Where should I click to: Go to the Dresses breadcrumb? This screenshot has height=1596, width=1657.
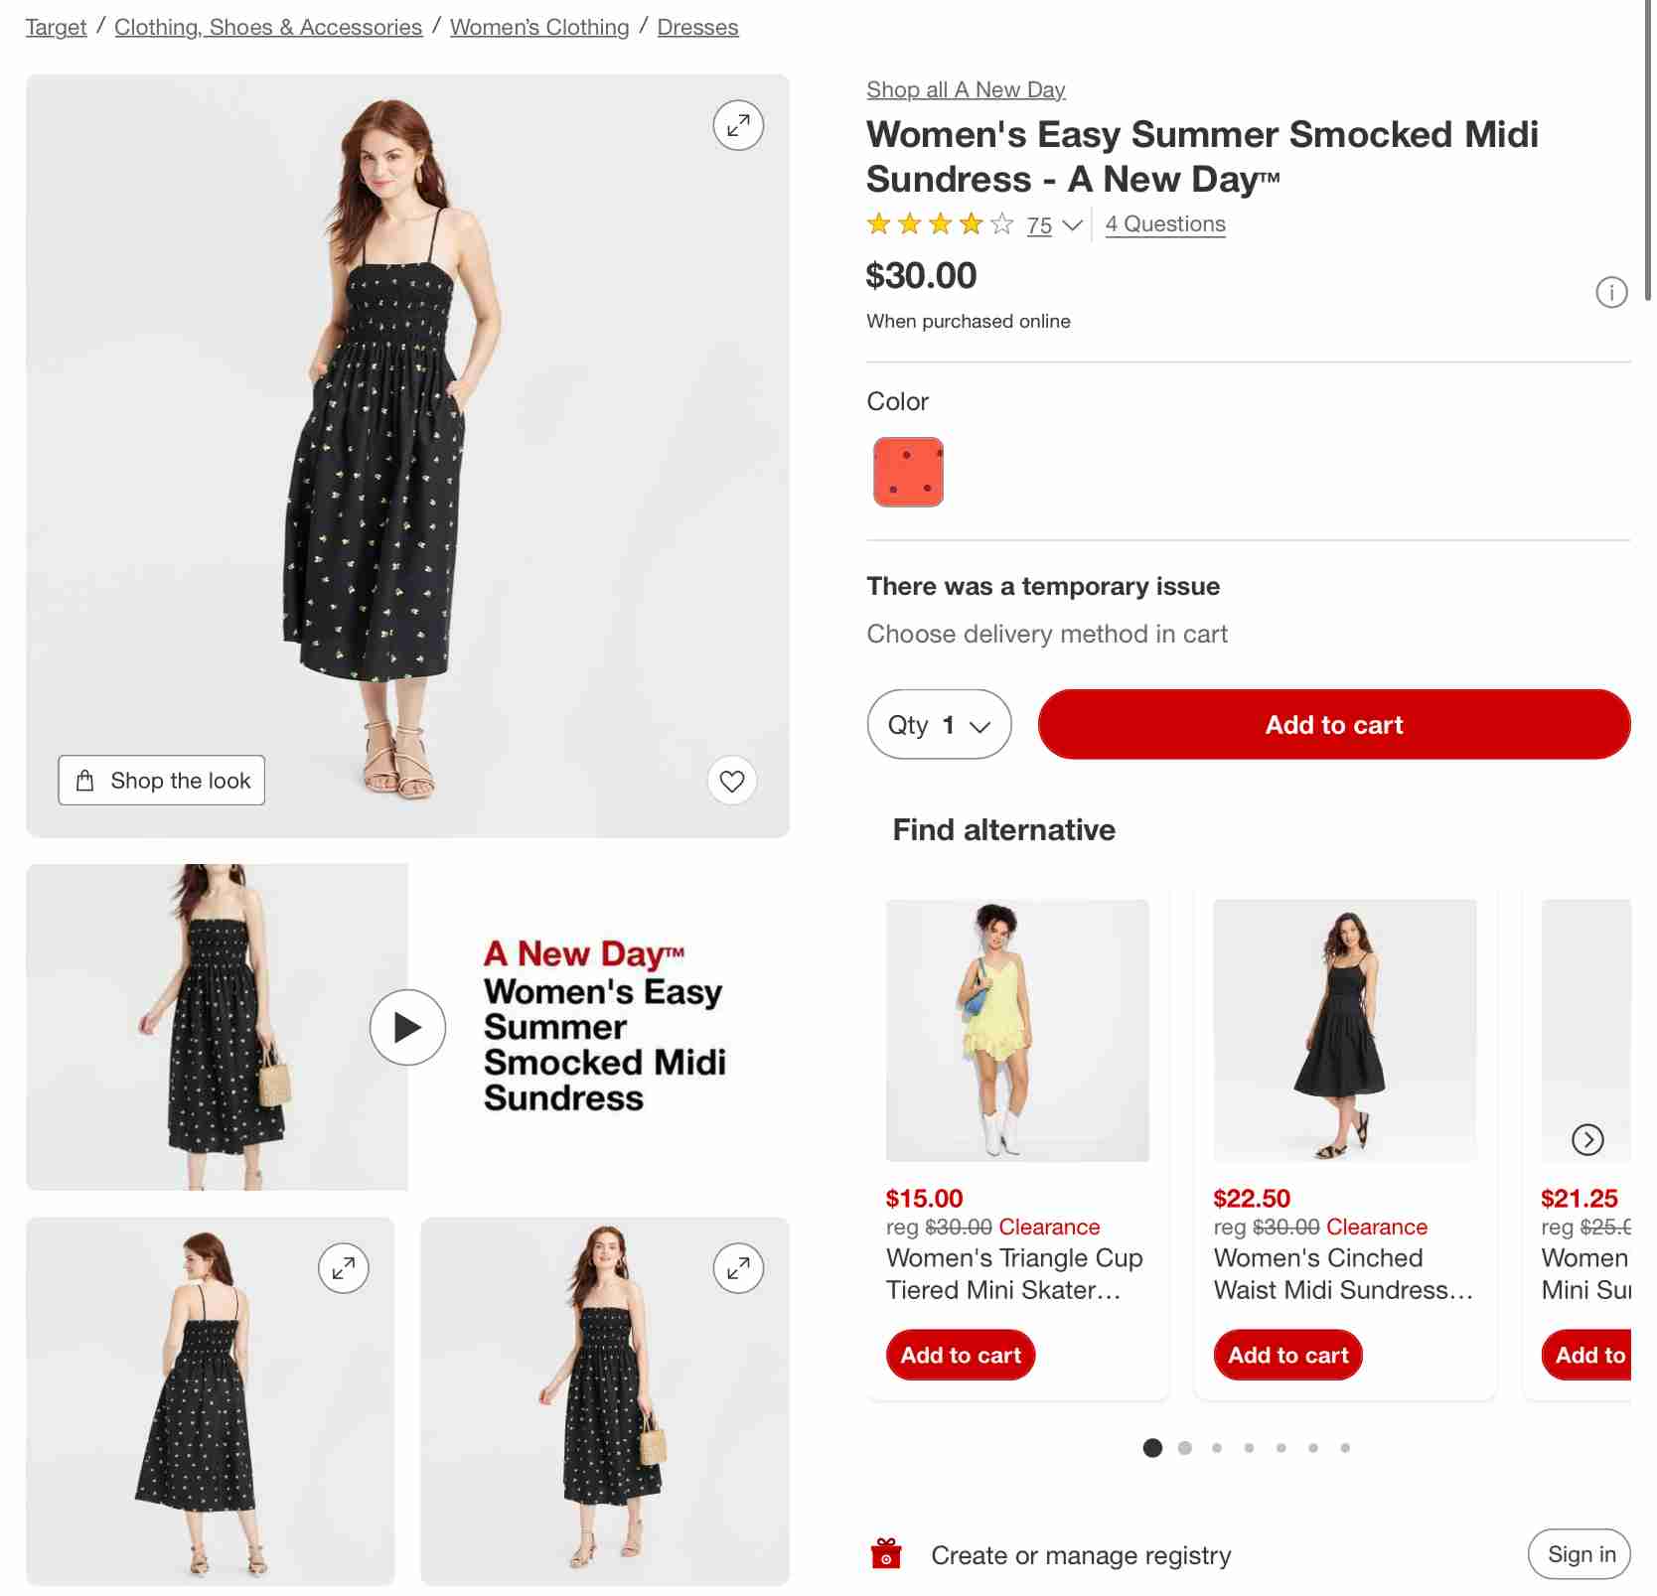click(x=697, y=27)
